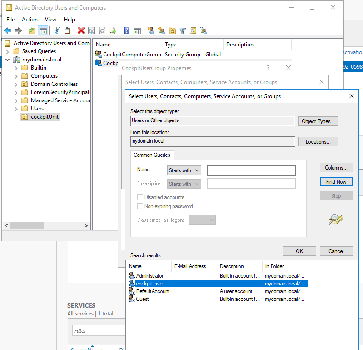Click the Name column header in ADUC list
The height and width of the screenshot is (350, 363).
127,45
